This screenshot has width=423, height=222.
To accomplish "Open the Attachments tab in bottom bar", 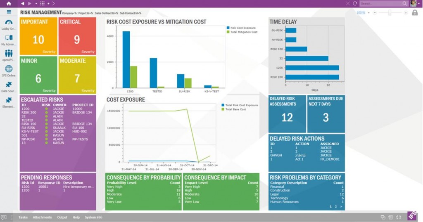I will (x=42, y=217).
